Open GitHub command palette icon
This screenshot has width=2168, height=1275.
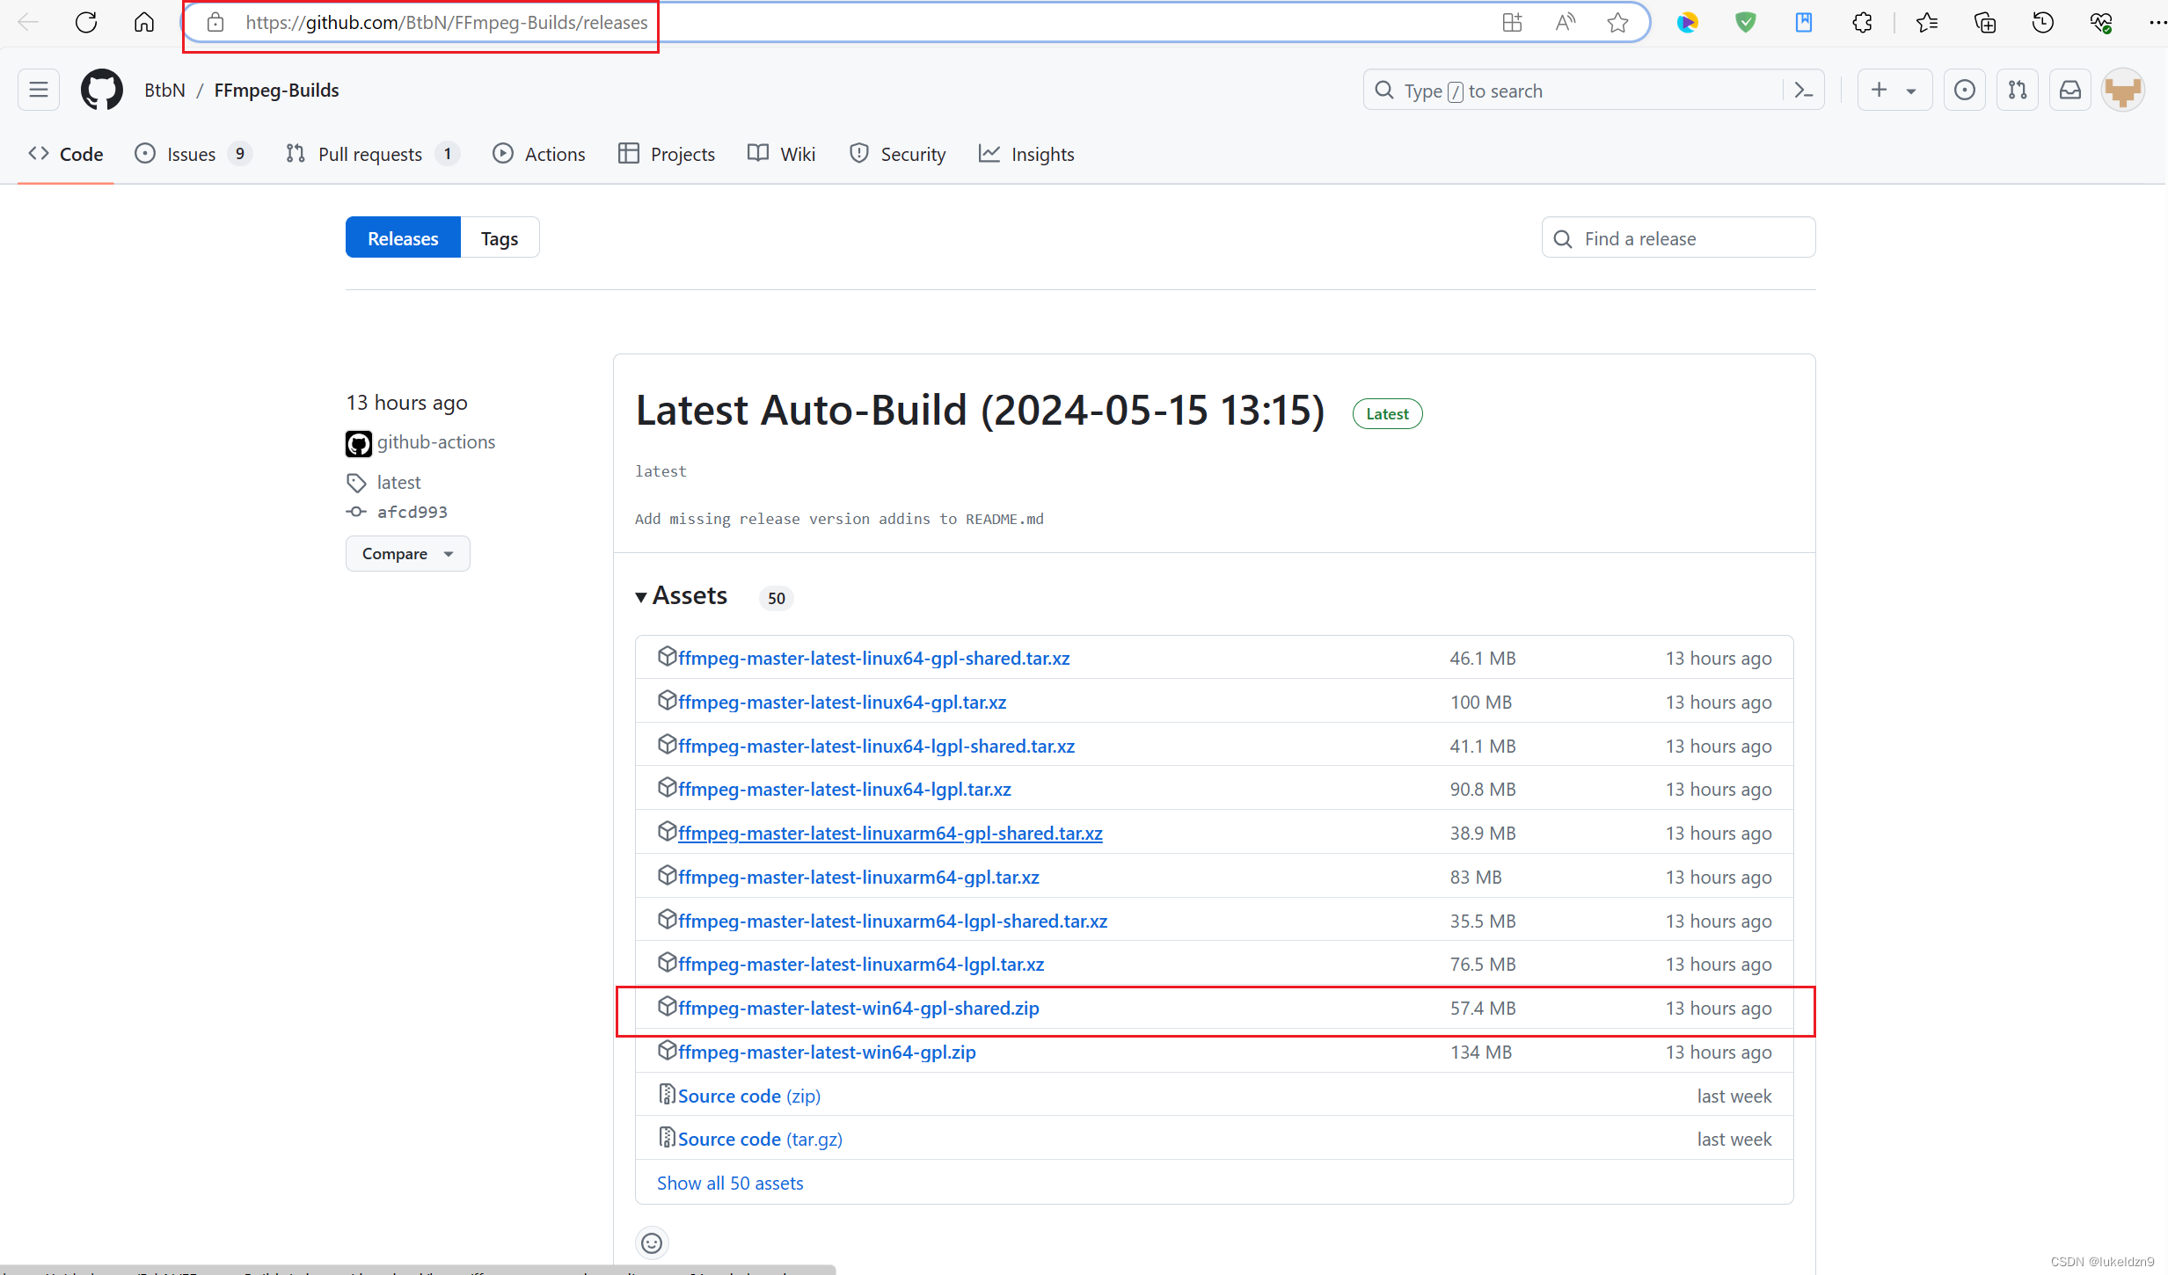1804,90
